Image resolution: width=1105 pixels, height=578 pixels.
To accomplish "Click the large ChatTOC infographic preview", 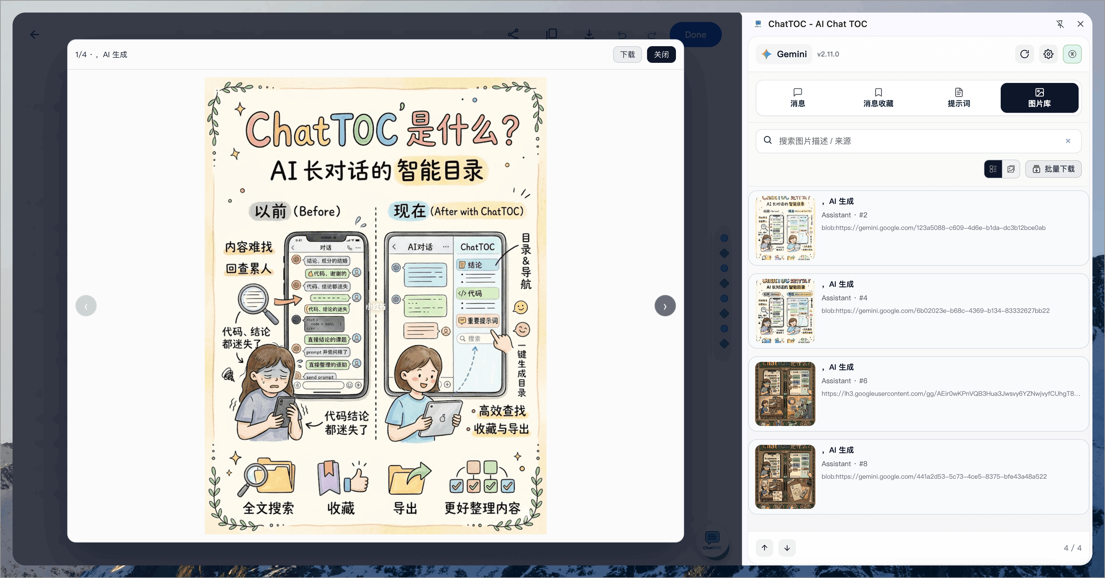I will coord(375,306).
